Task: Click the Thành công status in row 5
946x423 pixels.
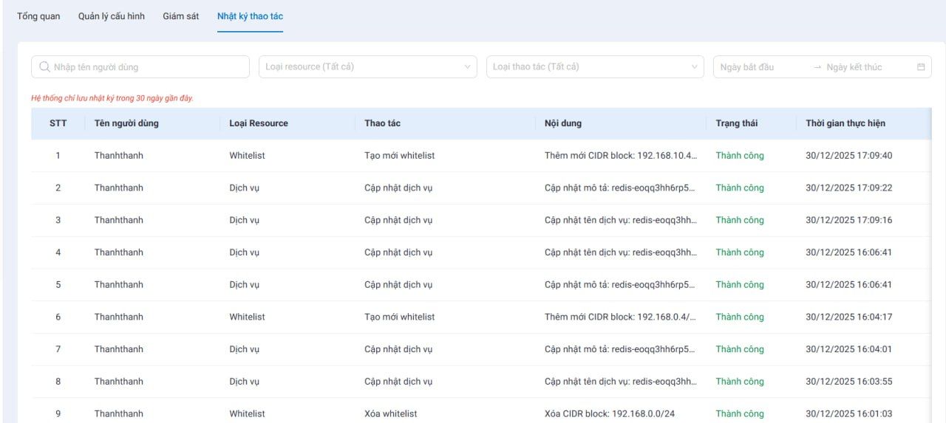Action: [x=740, y=285]
